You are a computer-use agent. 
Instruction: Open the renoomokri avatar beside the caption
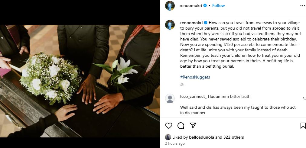170,25
